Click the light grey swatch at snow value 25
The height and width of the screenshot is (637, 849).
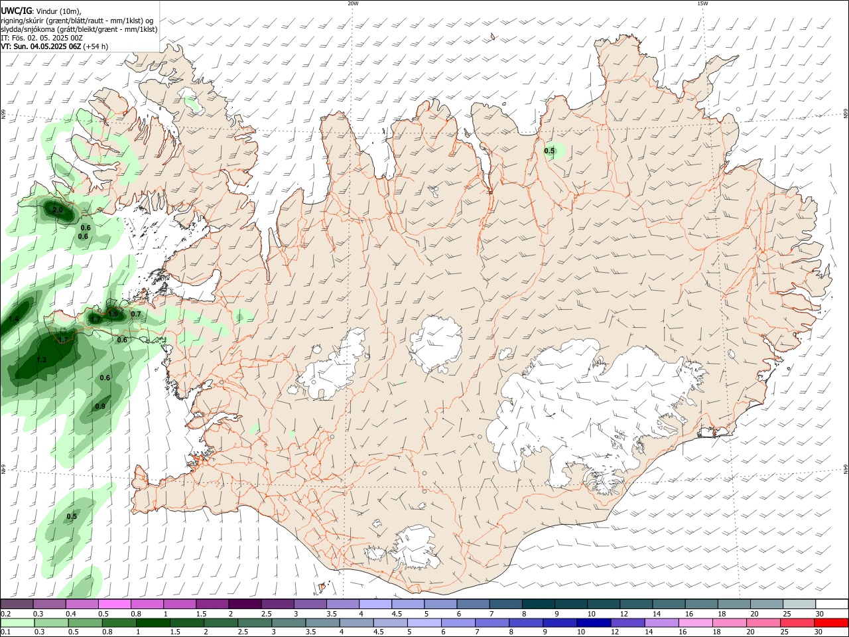(x=799, y=604)
